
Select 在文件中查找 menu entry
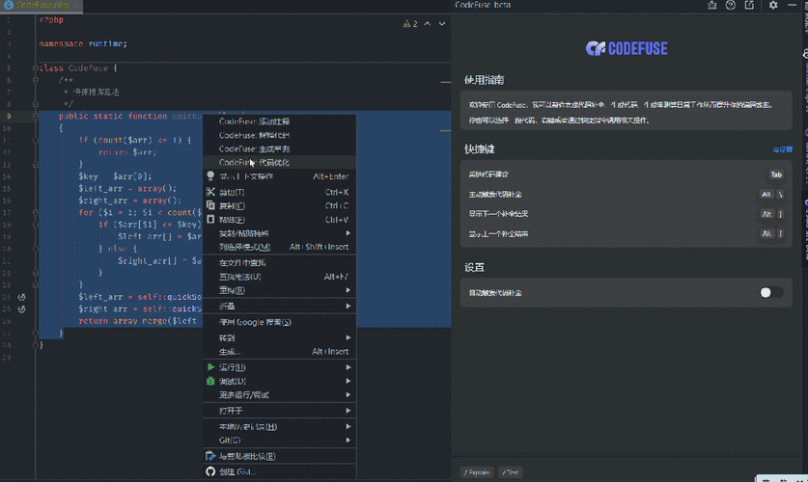tap(279, 263)
